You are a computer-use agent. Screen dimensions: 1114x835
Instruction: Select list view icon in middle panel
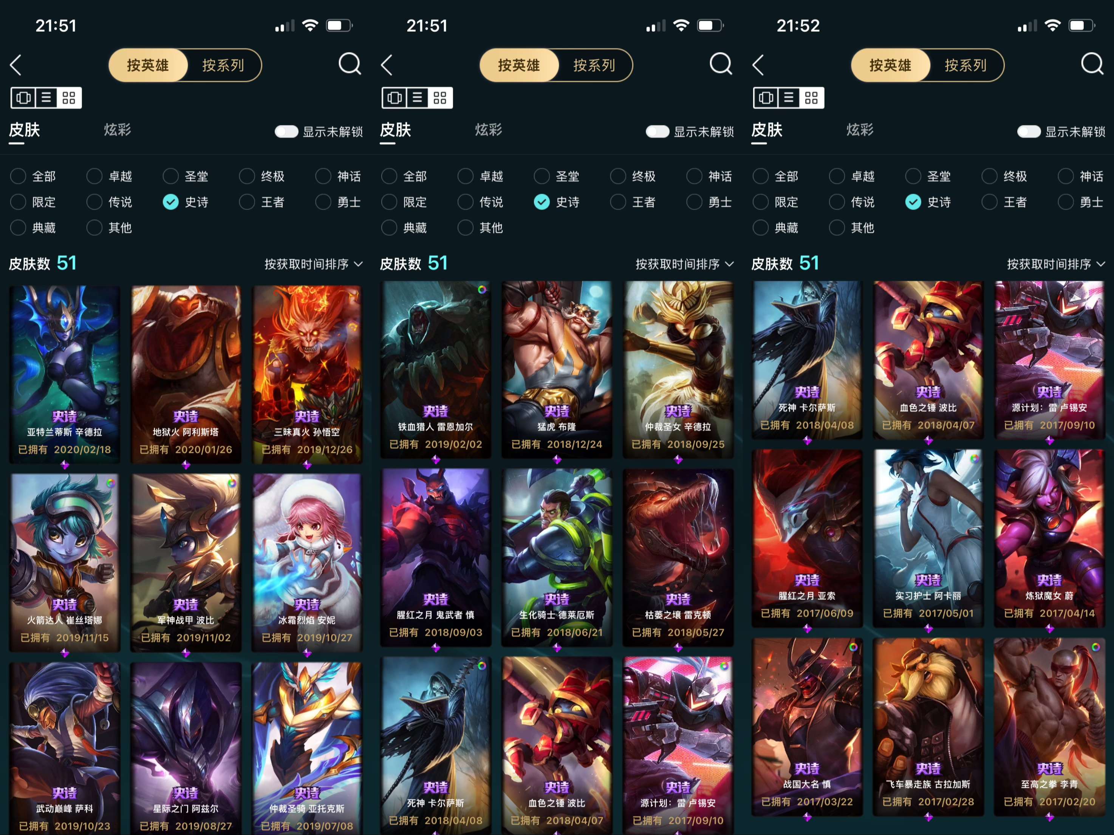pyautogui.click(x=417, y=98)
